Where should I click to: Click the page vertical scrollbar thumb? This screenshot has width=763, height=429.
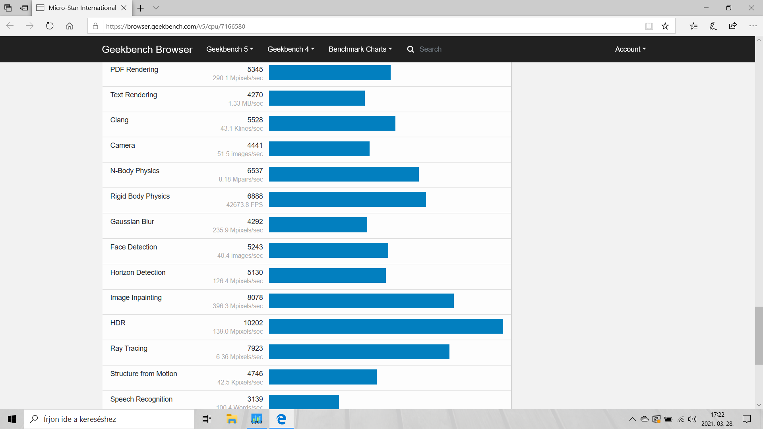click(759, 336)
